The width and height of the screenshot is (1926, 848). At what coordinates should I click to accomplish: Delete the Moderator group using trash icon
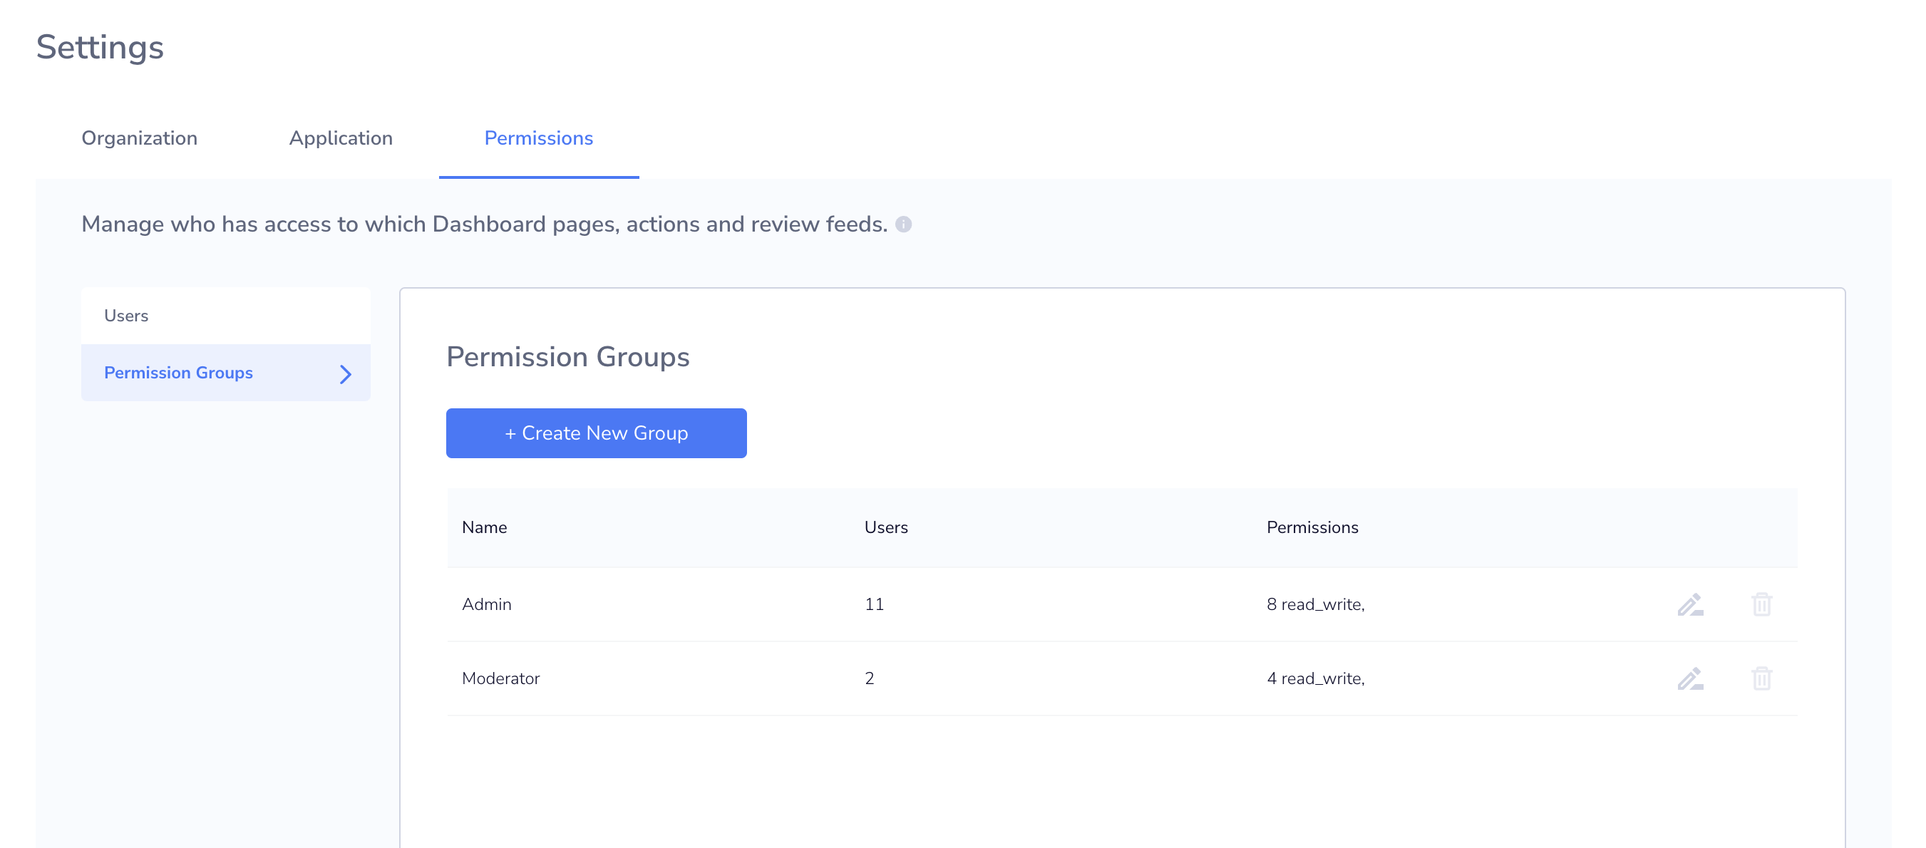(1761, 678)
